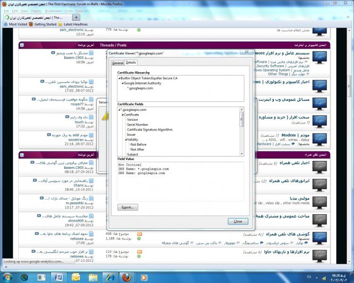Viewport: 354px width, 283px height.
Task: Select the Issuer field
Action: coord(131,134)
